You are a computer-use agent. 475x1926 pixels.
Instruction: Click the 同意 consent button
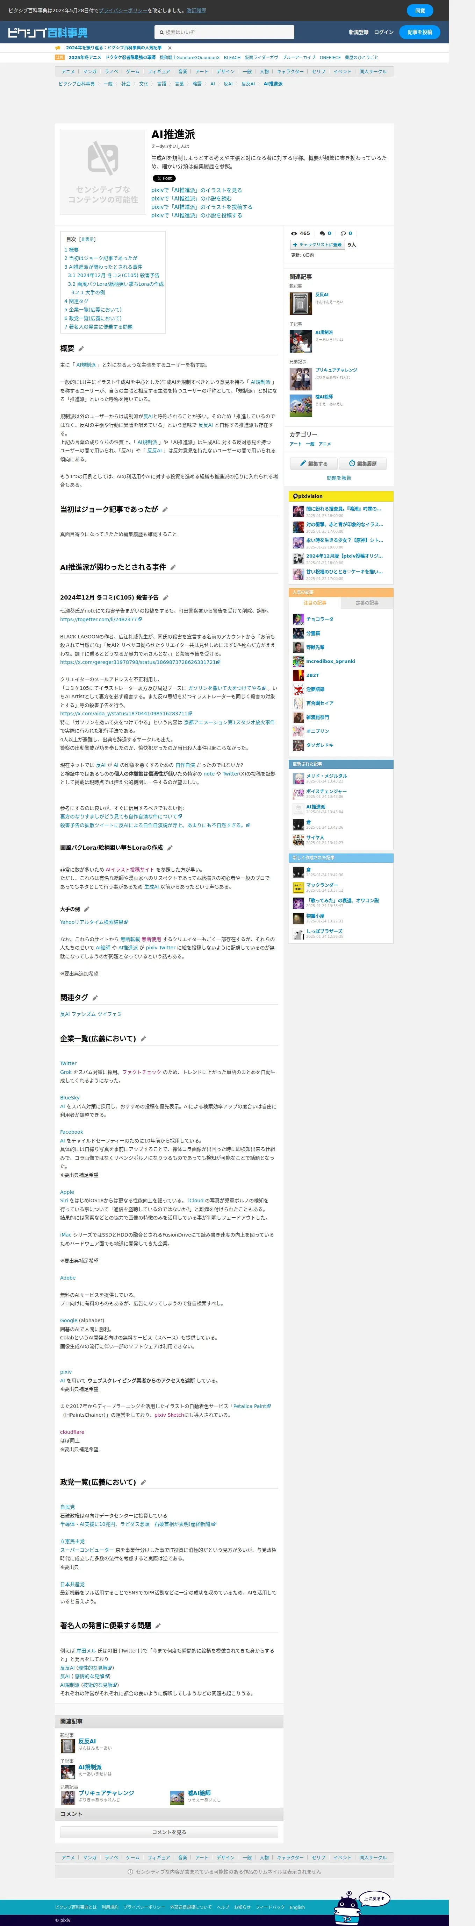420,10
